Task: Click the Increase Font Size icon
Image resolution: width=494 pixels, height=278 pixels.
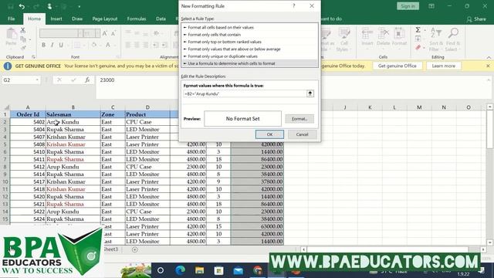Action: (x=105, y=33)
